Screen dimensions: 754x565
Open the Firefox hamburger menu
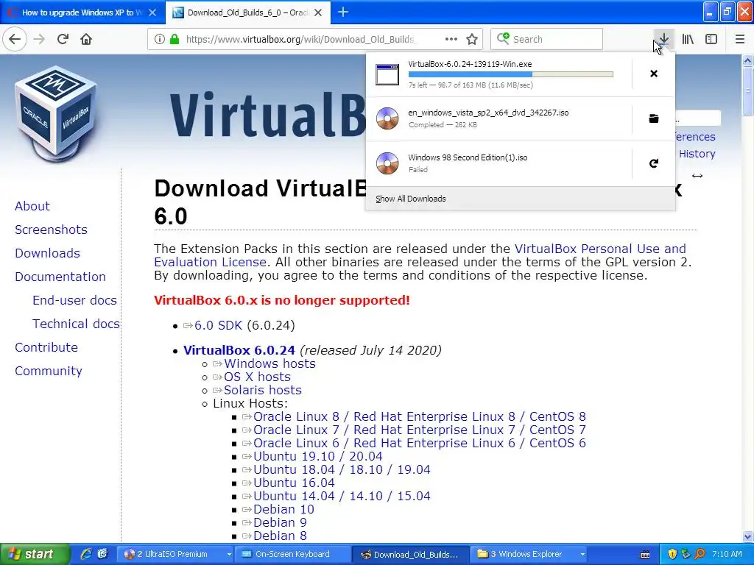739,39
